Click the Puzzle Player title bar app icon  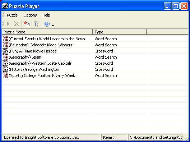[5, 6]
